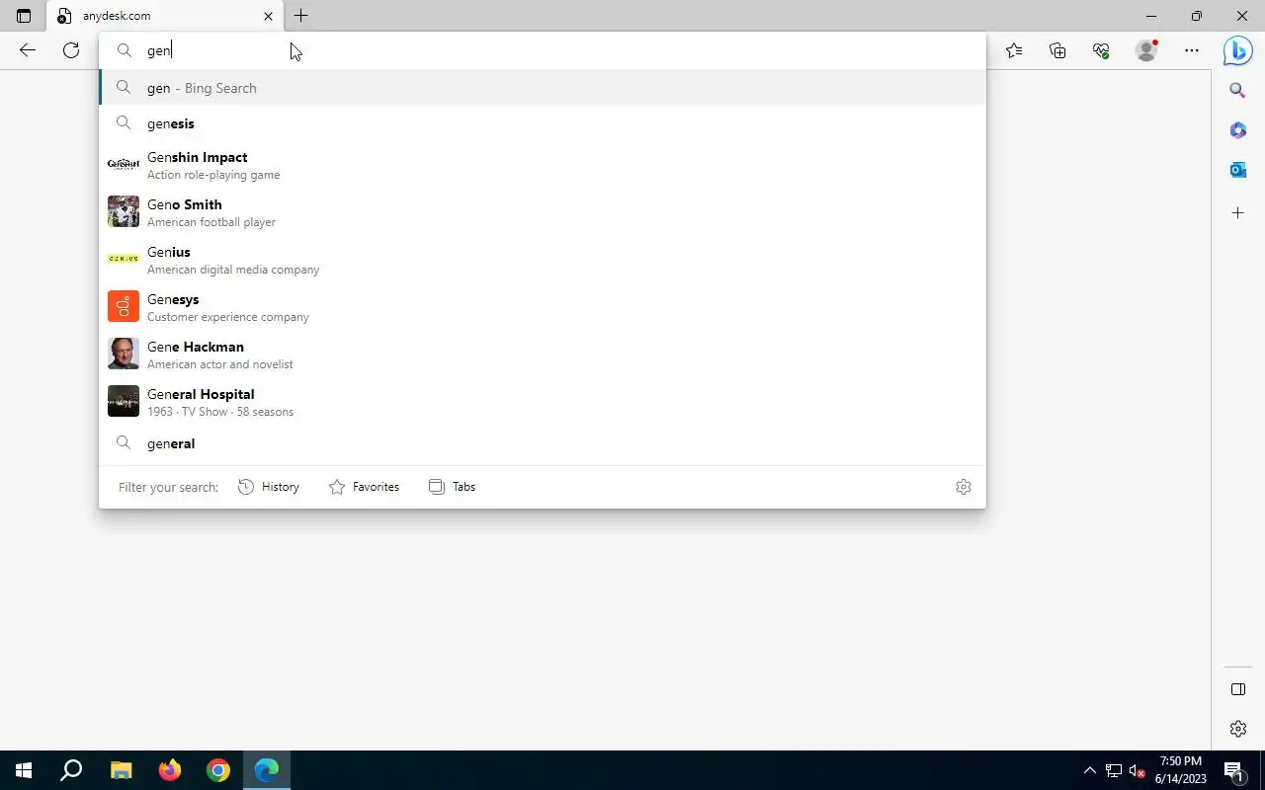Add a sidebar app with plus icon

click(1237, 212)
